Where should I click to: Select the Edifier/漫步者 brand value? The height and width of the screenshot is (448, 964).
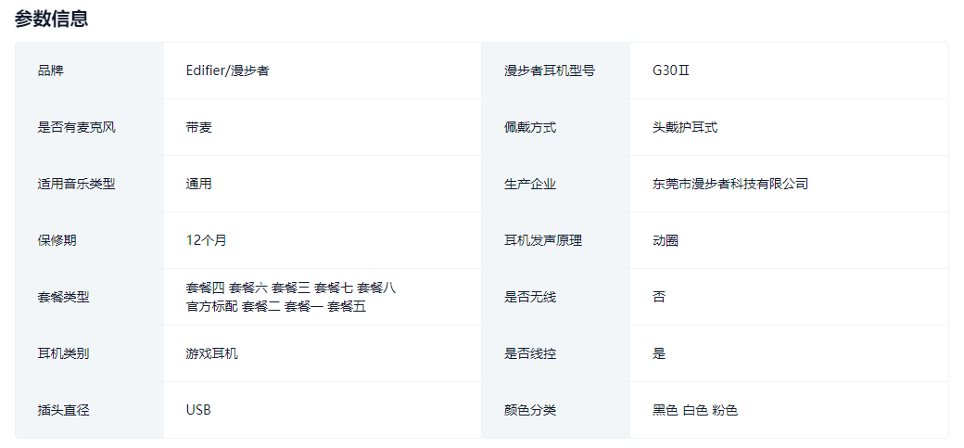(x=227, y=70)
